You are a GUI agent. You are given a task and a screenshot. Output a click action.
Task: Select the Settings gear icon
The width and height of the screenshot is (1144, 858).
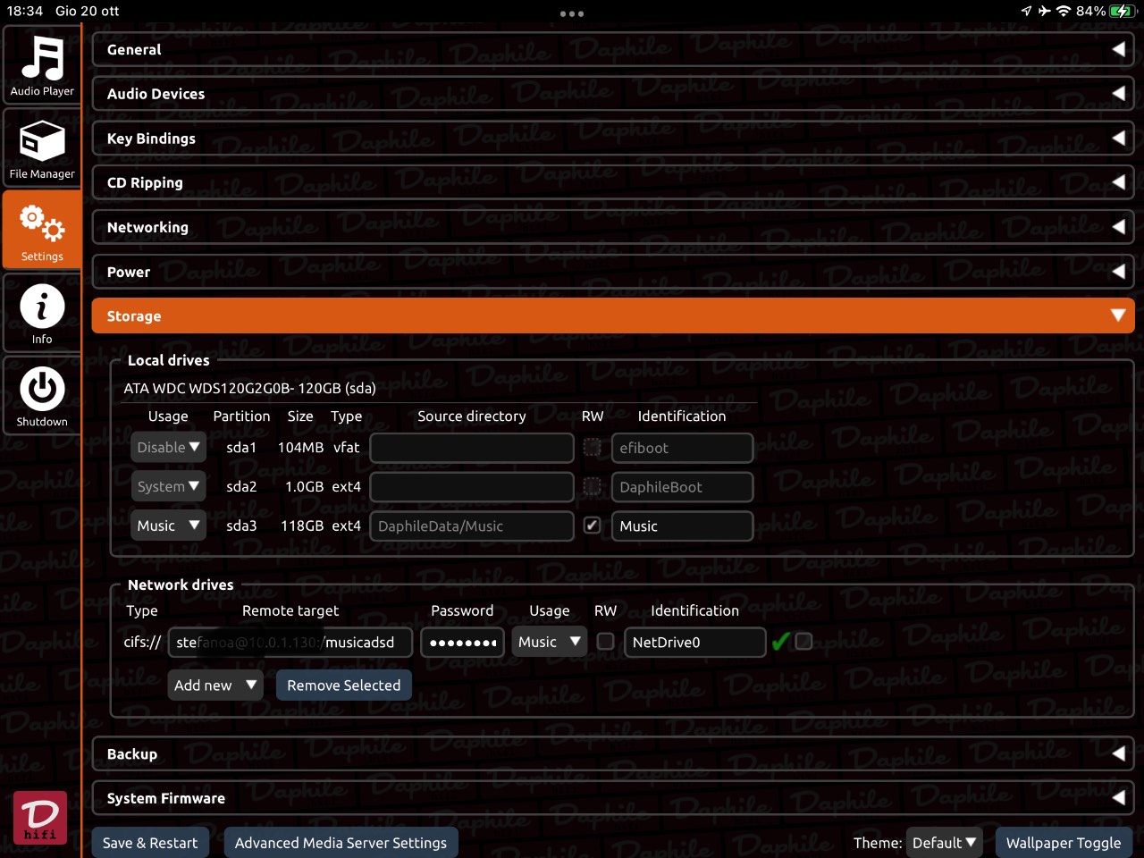[x=42, y=223]
